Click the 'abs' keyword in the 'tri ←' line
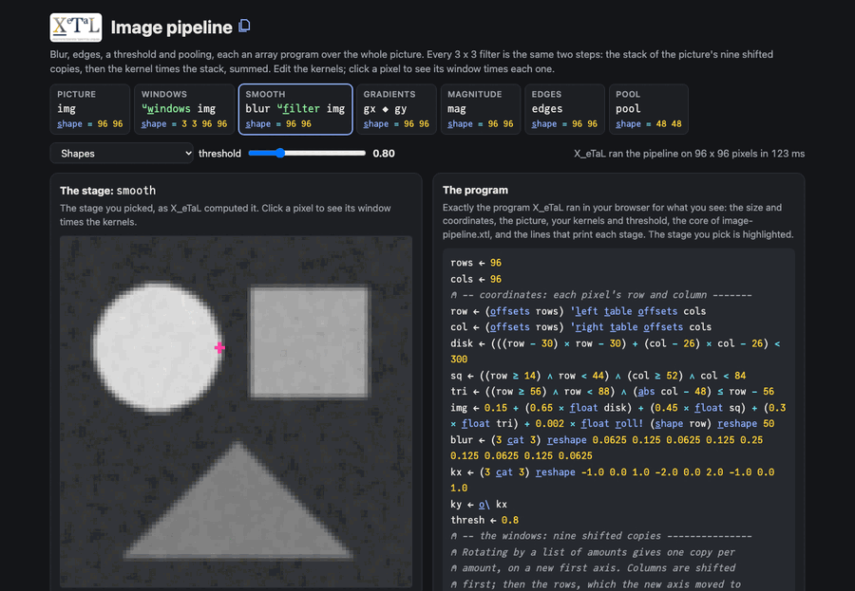 point(646,391)
